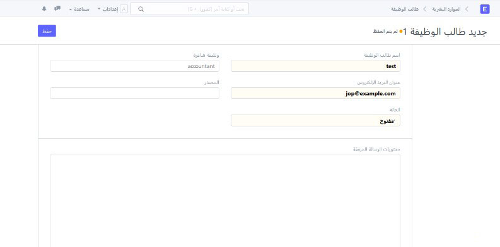500x247 pixels.
Task: Open the الحالة status dropdown
Action: coord(315,120)
